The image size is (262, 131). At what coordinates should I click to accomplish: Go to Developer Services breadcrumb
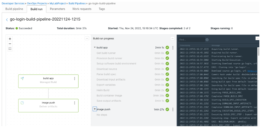pos(13,3)
